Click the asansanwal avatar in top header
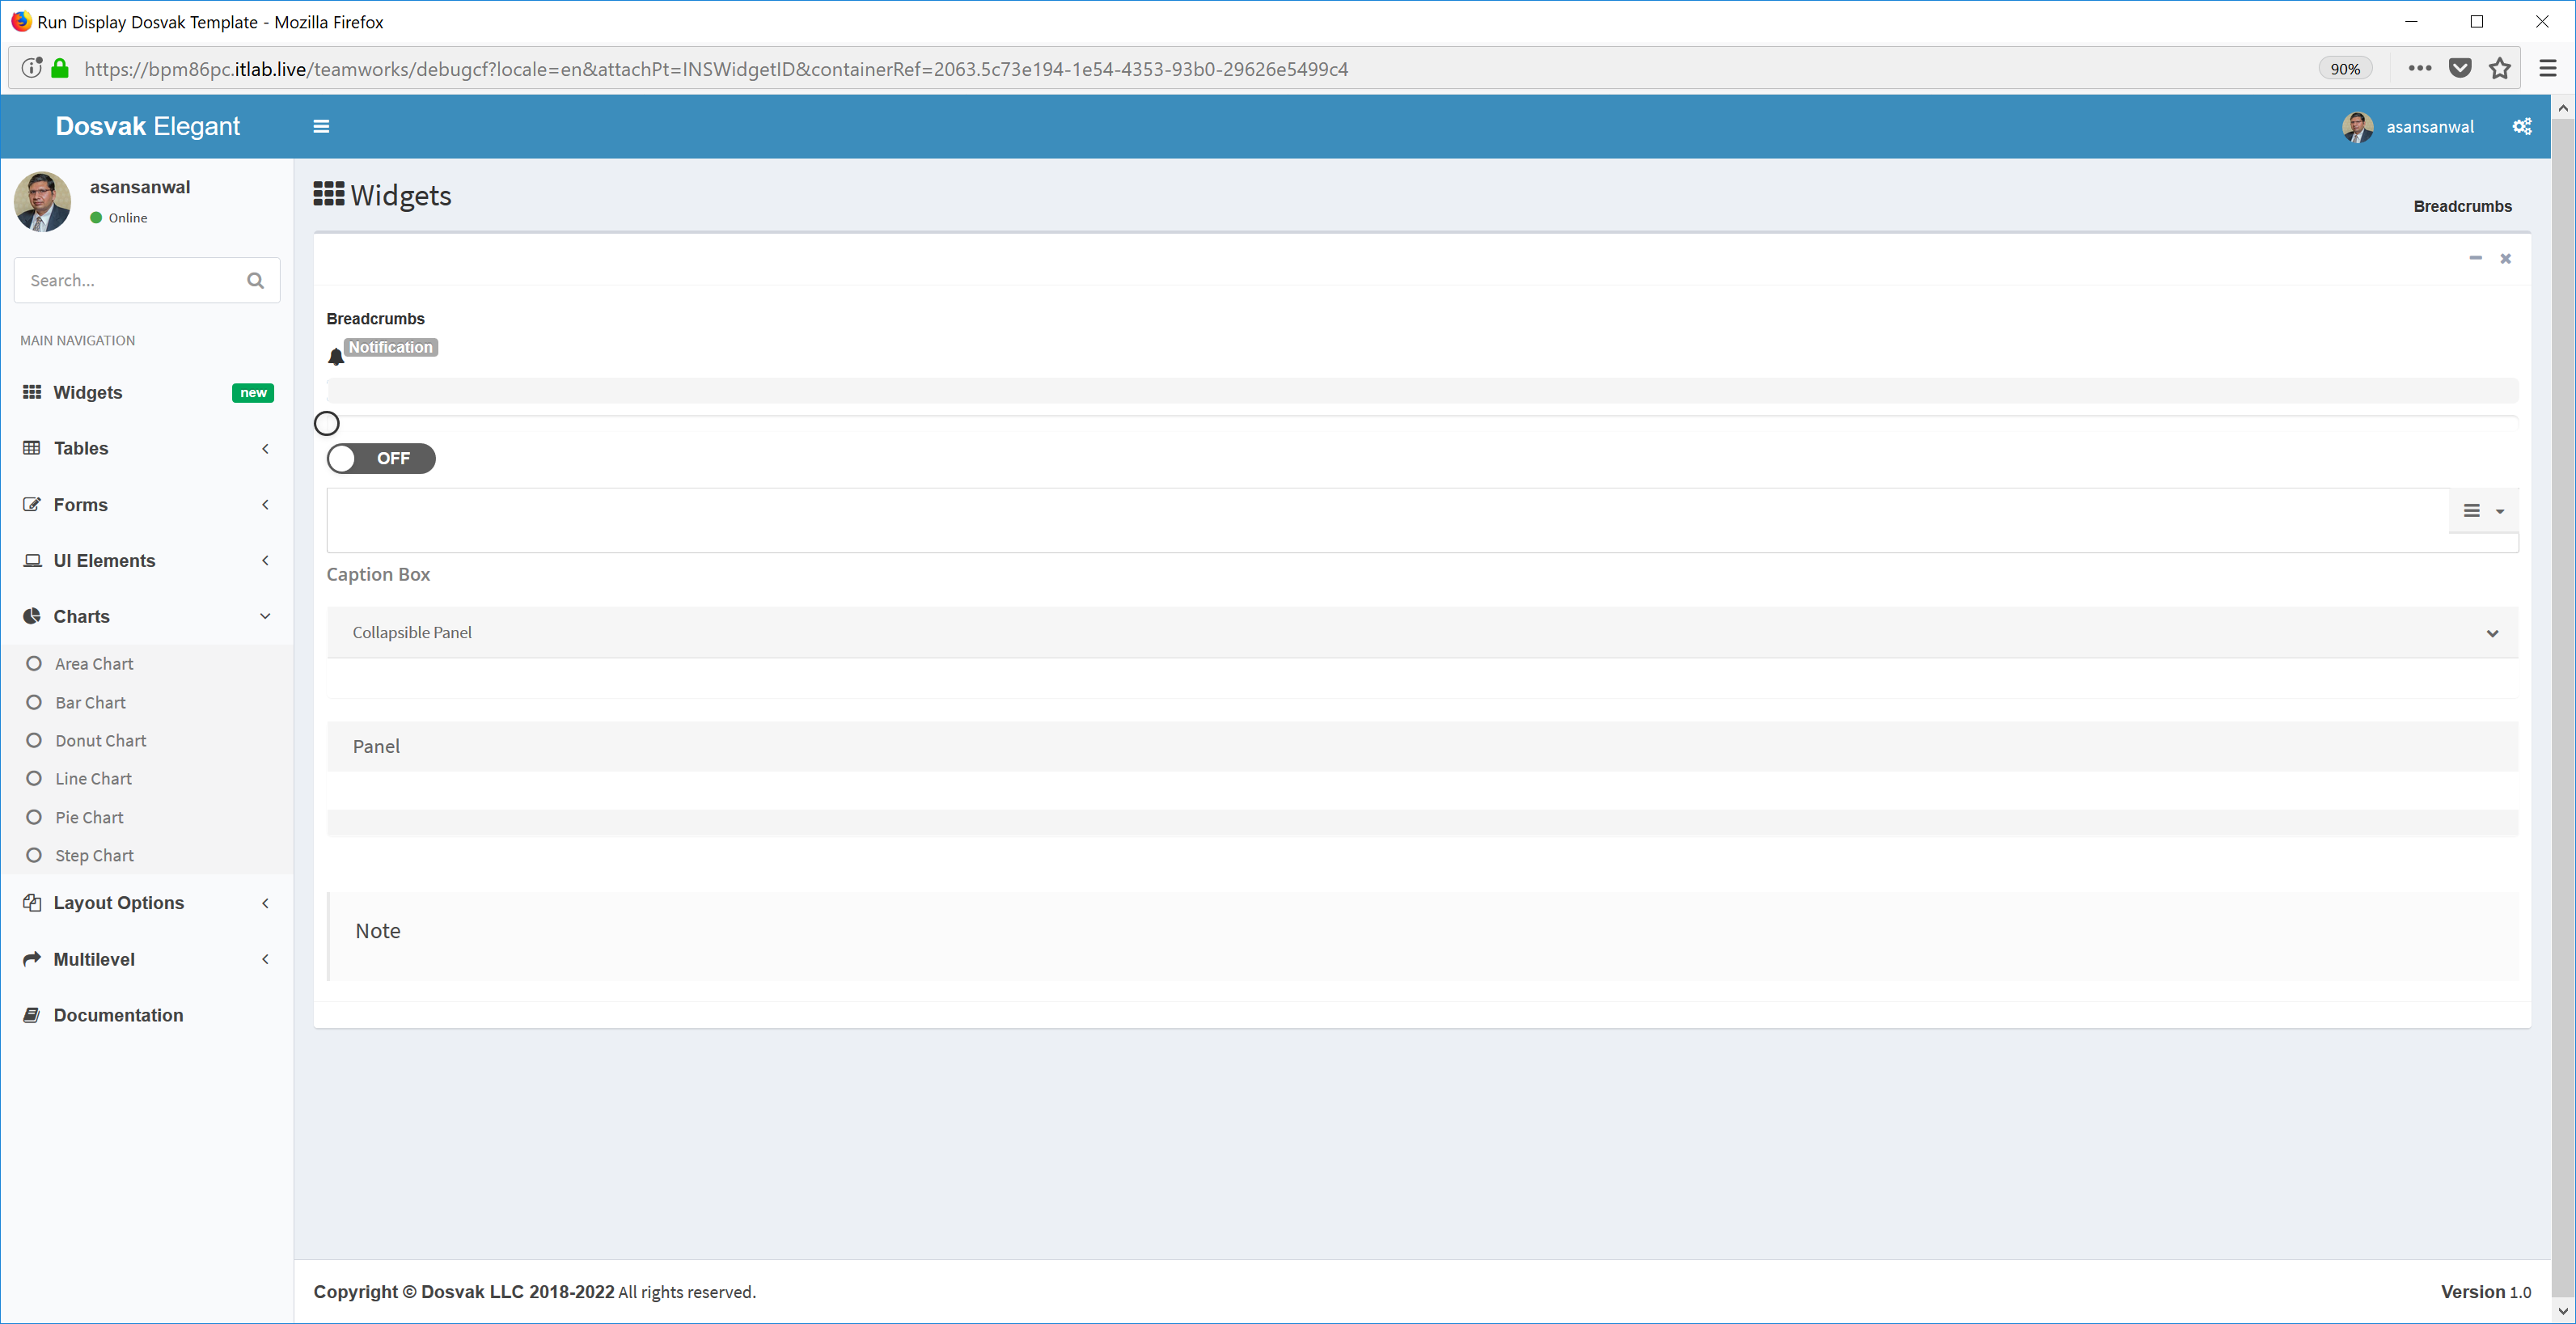Image resolution: width=2576 pixels, height=1324 pixels. point(2357,127)
